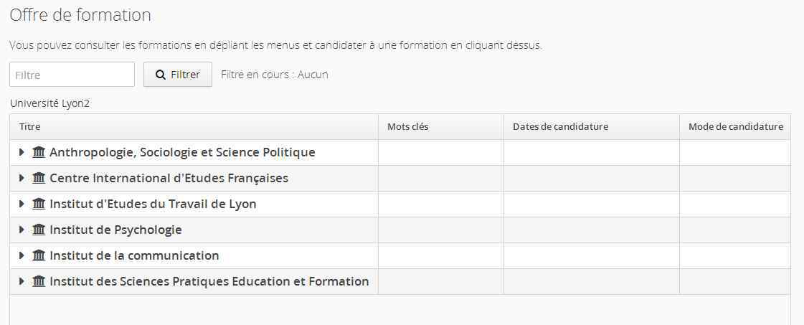Click institution icon beside Institut de la communication
The width and height of the screenshot is (804, 325).
[39, 255]
